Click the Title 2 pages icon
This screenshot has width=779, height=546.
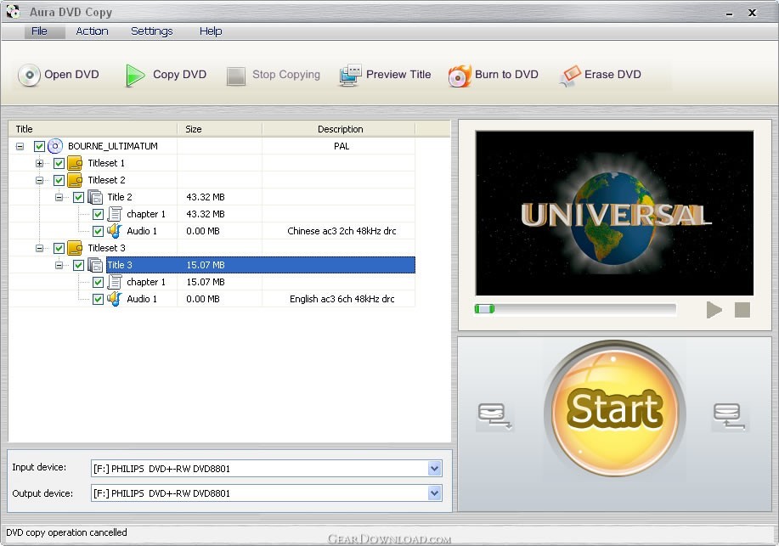95,197
